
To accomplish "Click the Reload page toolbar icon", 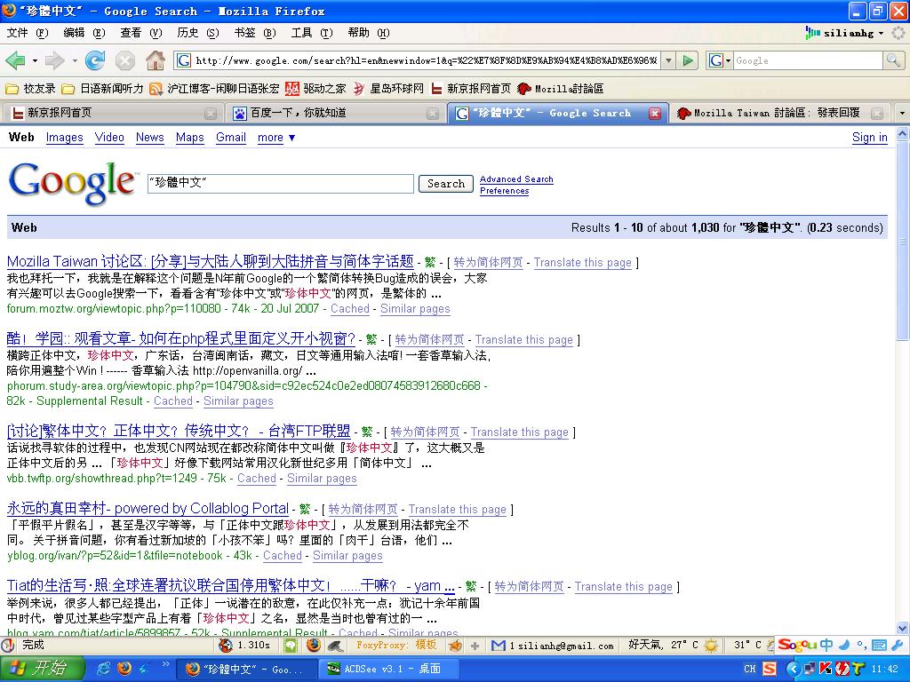I will coord(95,60).
